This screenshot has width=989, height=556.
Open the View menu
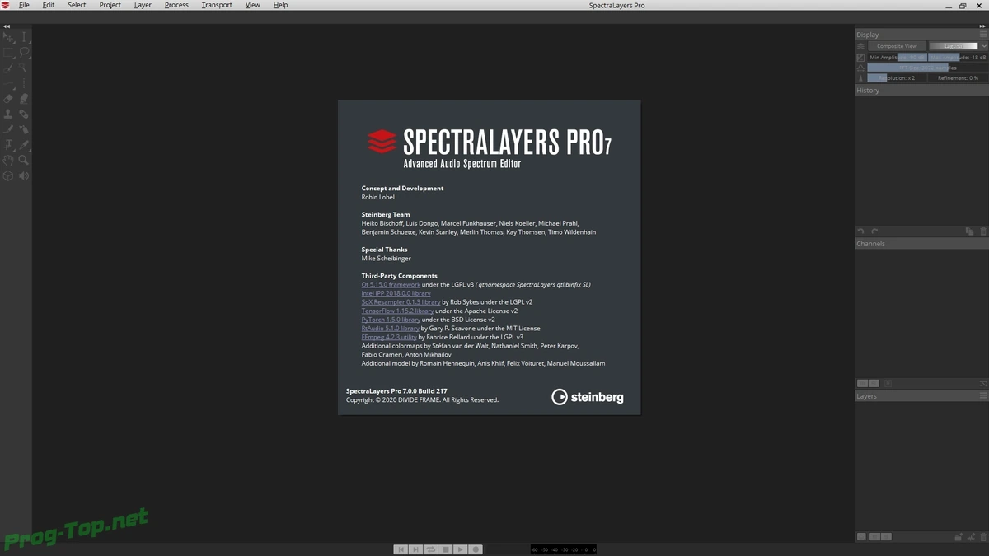coord(253,5)
